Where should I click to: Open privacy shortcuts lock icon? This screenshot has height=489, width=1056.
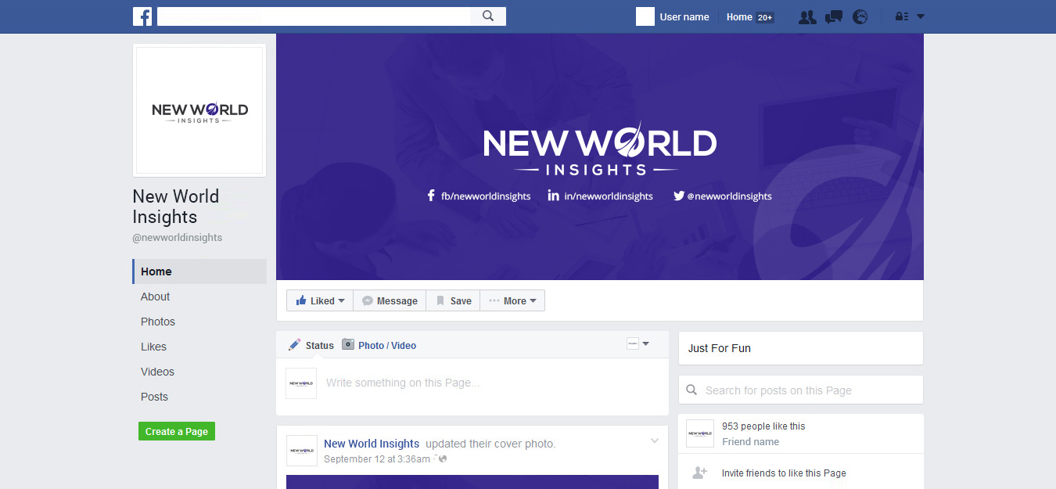coord(901,16)
